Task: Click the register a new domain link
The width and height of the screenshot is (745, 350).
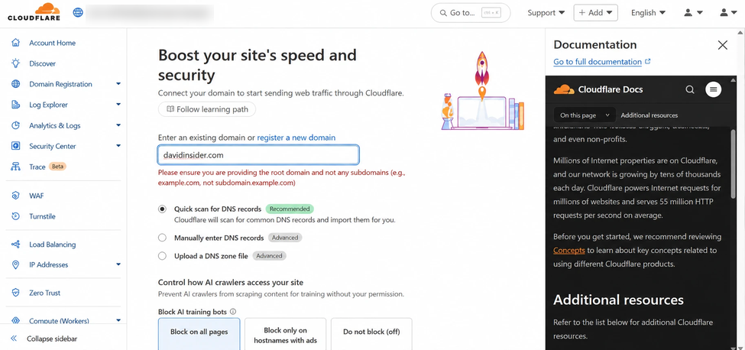Action: [296, 138]
